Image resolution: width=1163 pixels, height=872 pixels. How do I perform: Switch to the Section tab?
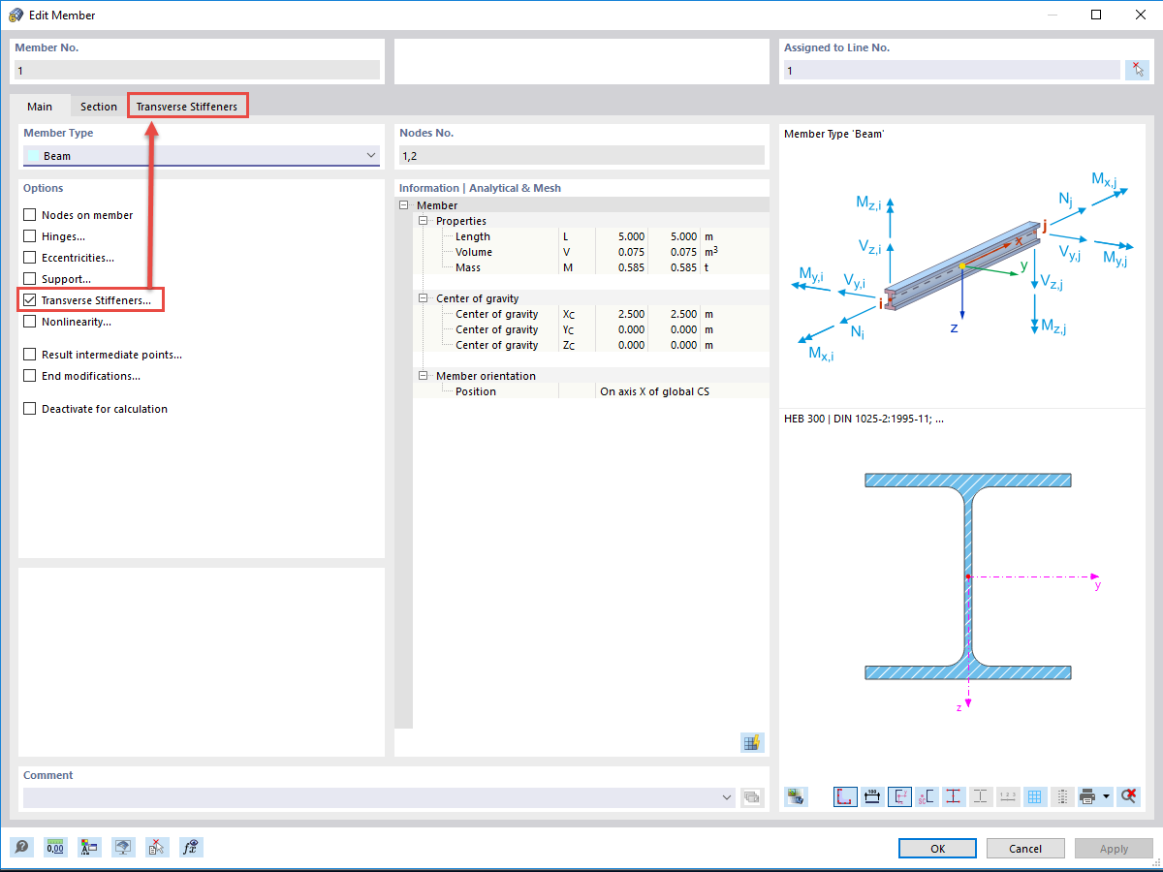[x=99, y=107]
